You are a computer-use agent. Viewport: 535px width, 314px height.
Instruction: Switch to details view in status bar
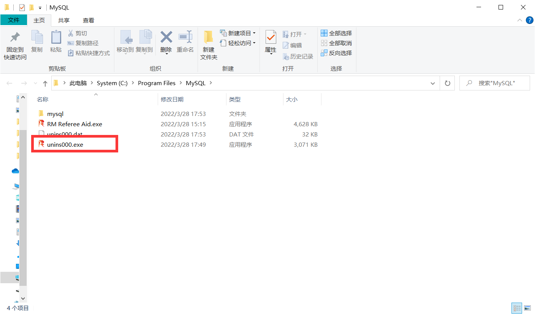click(517, 308)
